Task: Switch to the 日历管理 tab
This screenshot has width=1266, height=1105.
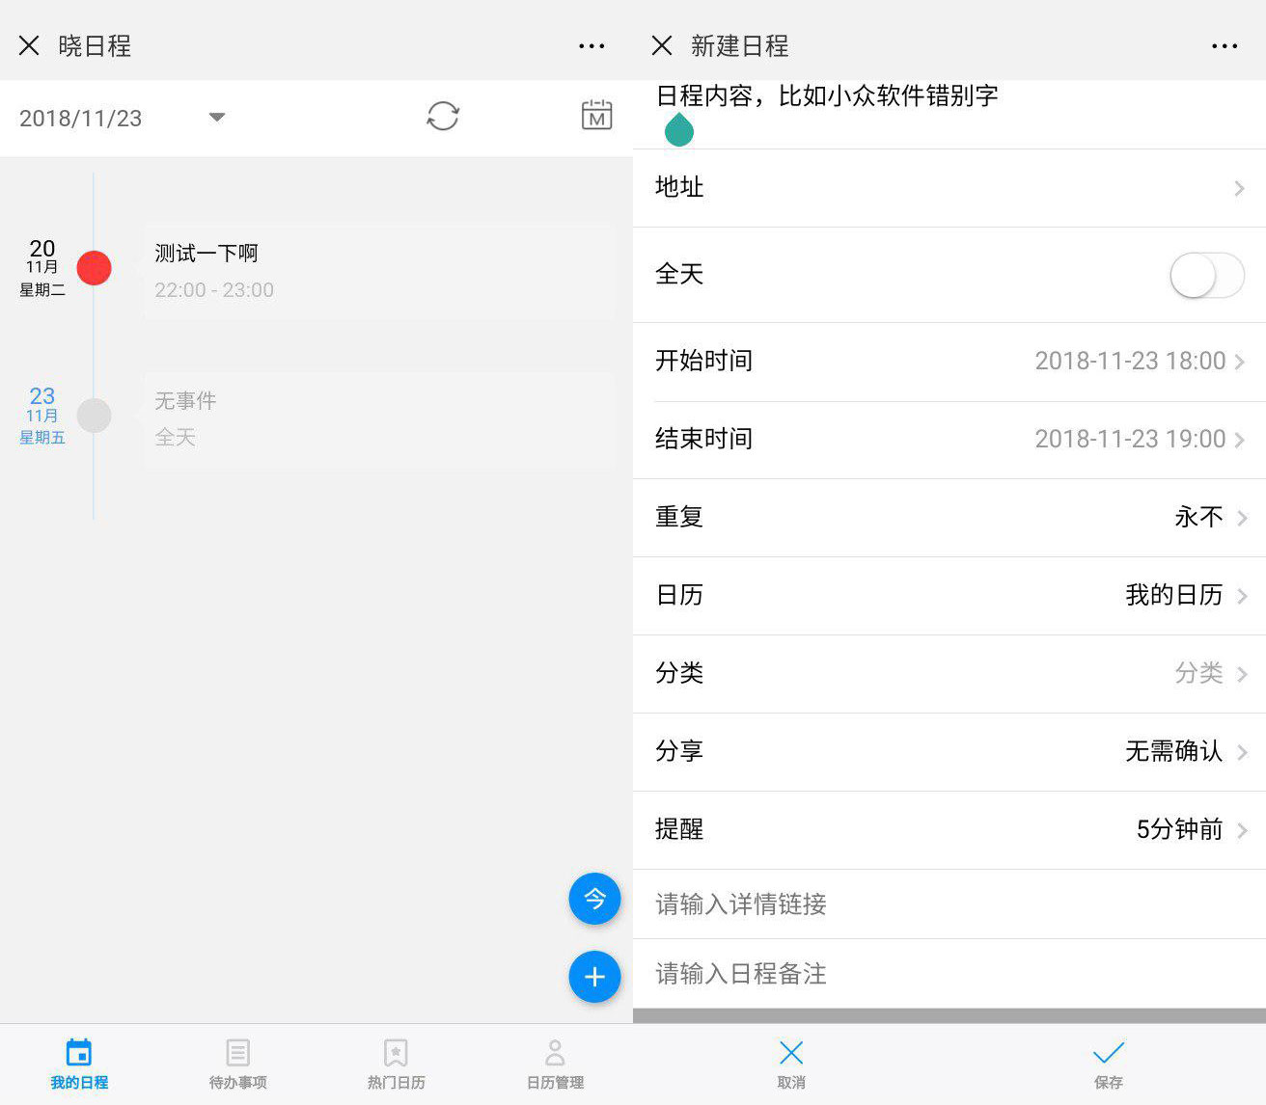Action: point(555,1065)
